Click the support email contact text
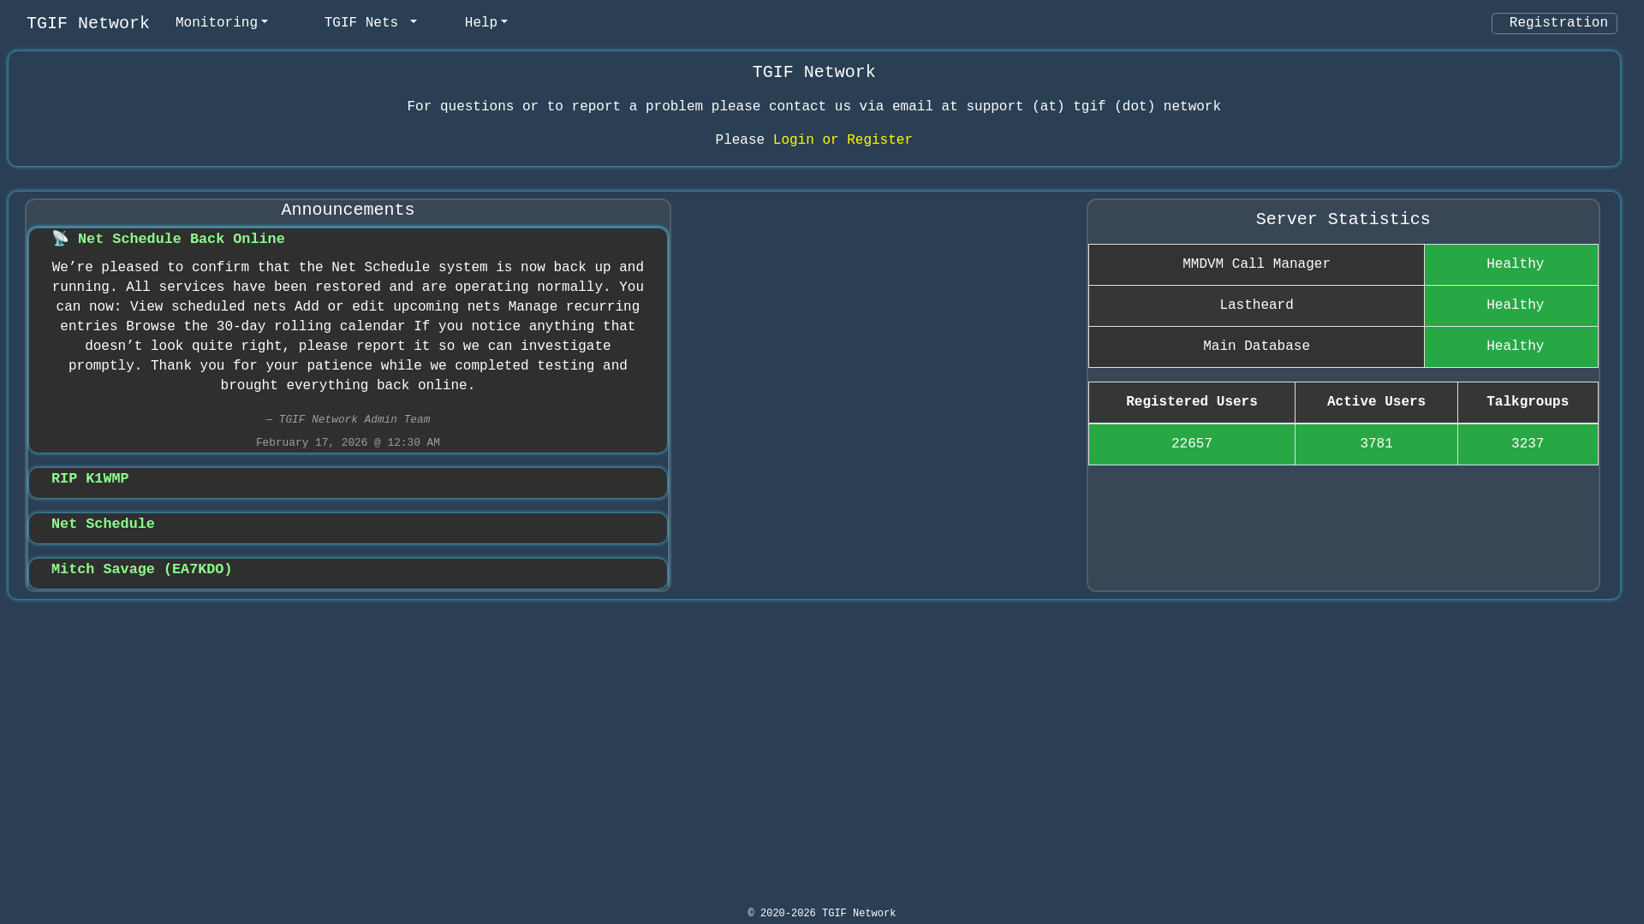This screenshot has width=1644, height=924. pos(813,107)
